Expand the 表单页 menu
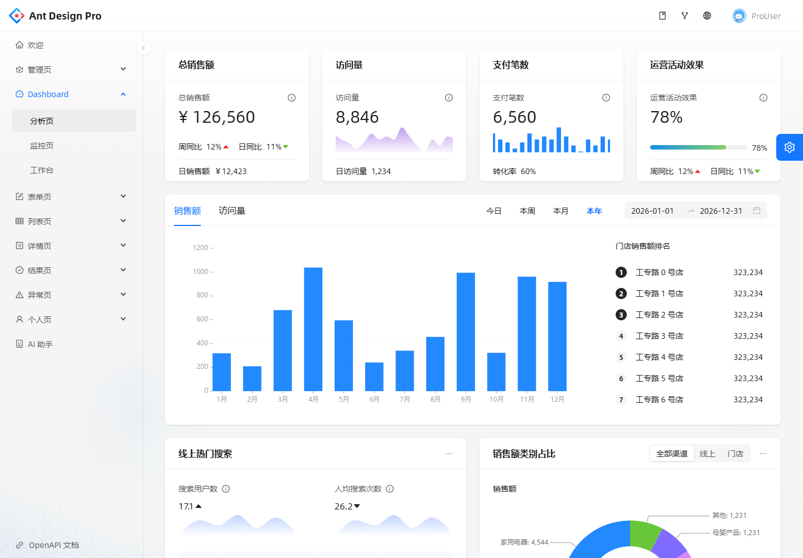Image resolution: width=803 pixels, height=558 pixels. coord(74,196)
